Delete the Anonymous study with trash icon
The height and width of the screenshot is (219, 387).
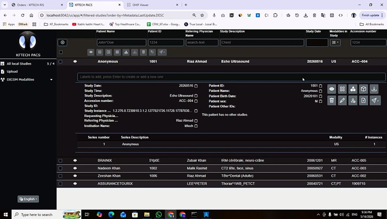[x=332, y=100]
